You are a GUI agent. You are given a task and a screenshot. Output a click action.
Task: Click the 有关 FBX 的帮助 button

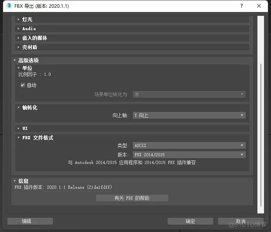[132, 198]
